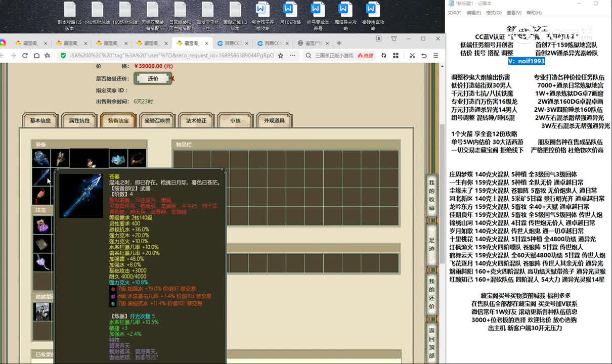Open the 新老孩子养成攻略 WPS document
The image size is (612, 364).
(x=262, y=17)
